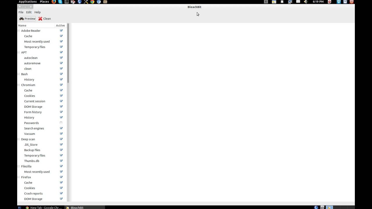This screenshot has width=372, height=209.
Task: Uncheck the Chromium Vacuum checkbox
Action: click(61, 134)
